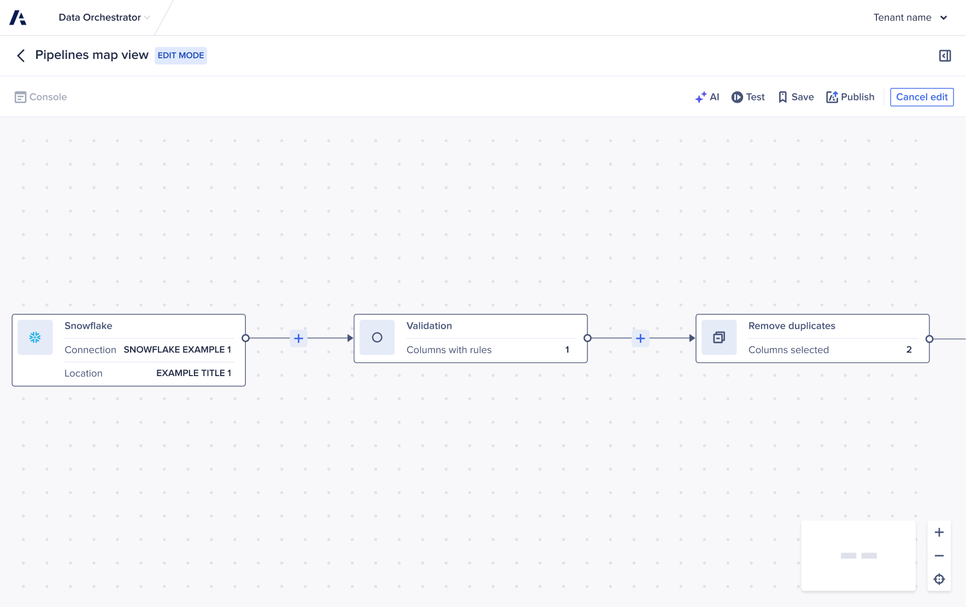The height and width of the screenshot is (607, 966).
Task: Click the Snowflake node icon
Action: point(35,337)
